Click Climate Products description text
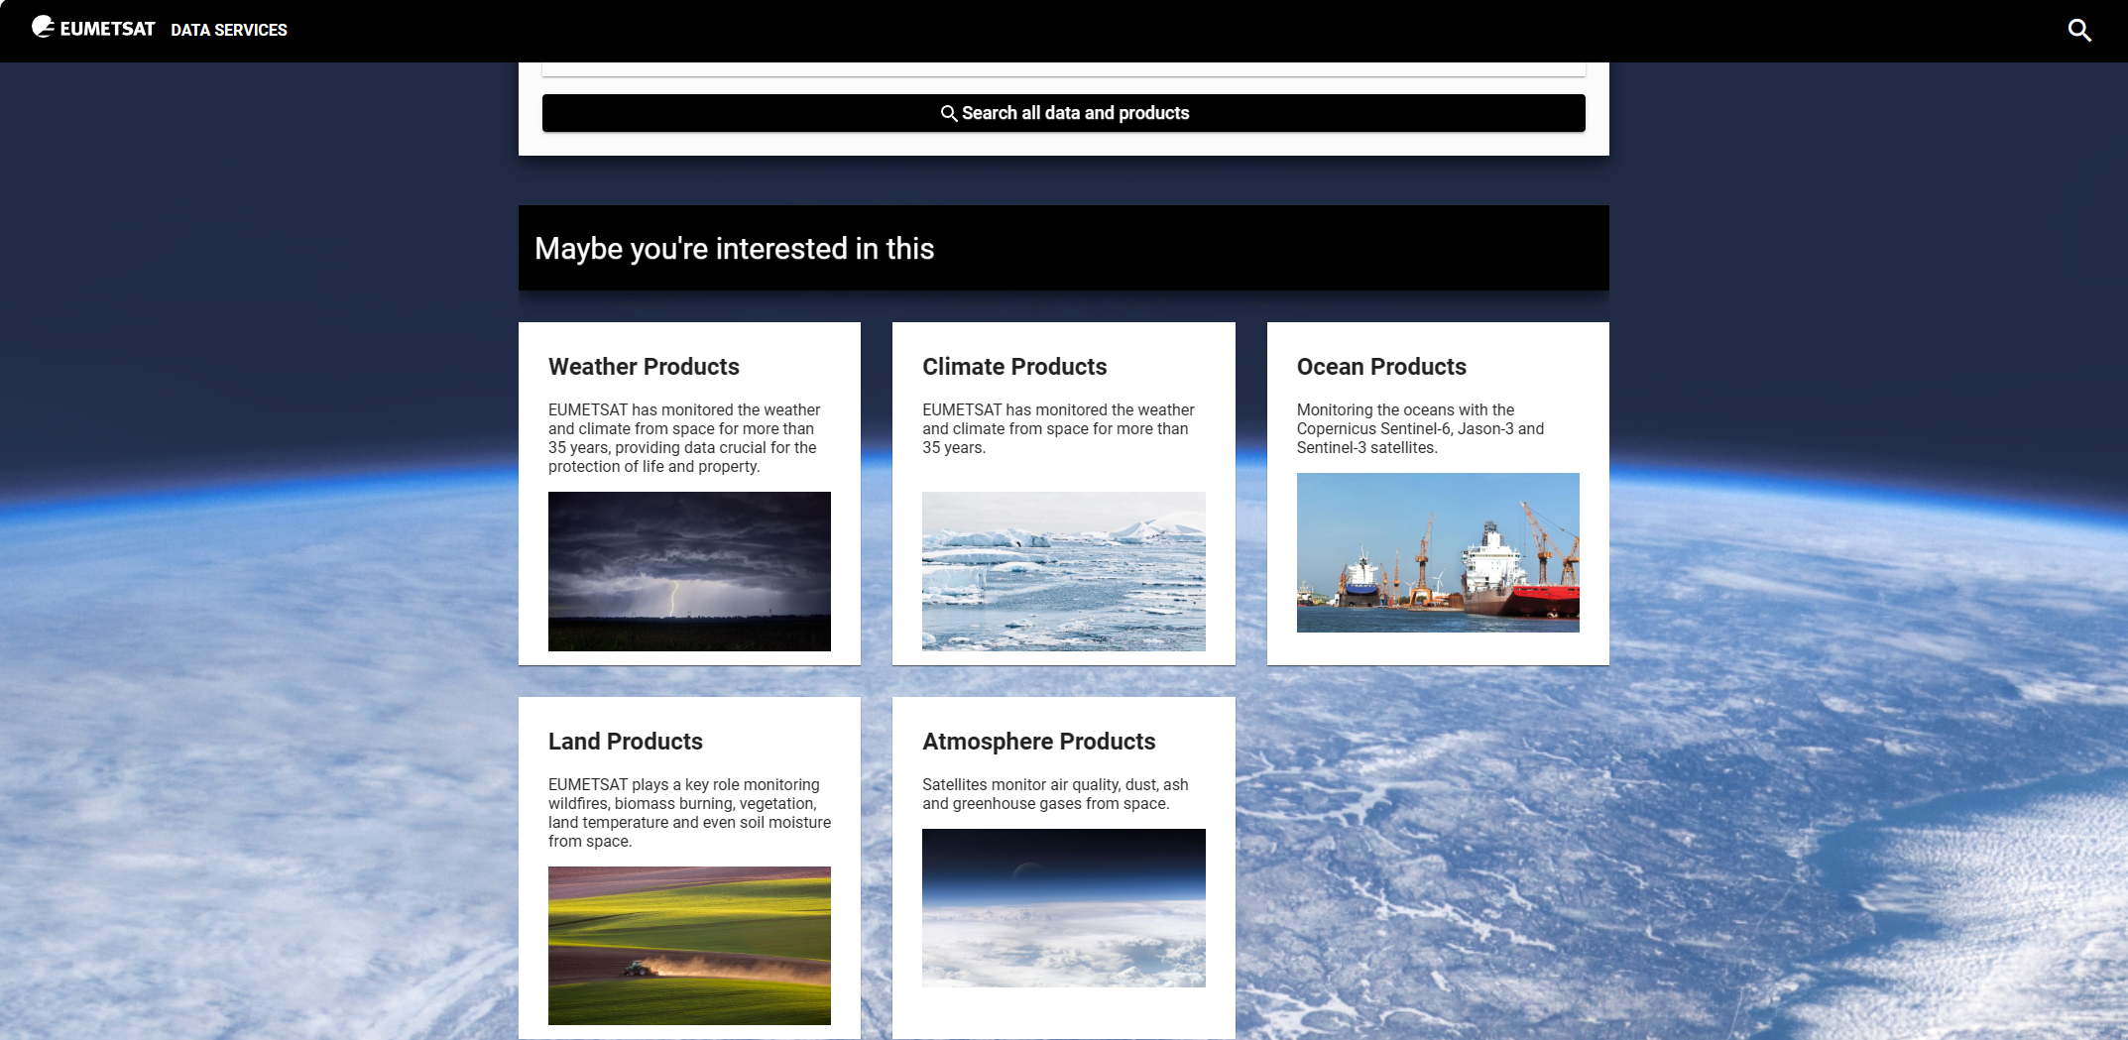This screenshot has width=2128, height=1040. pyautogui.click(x=1058, y=428)
